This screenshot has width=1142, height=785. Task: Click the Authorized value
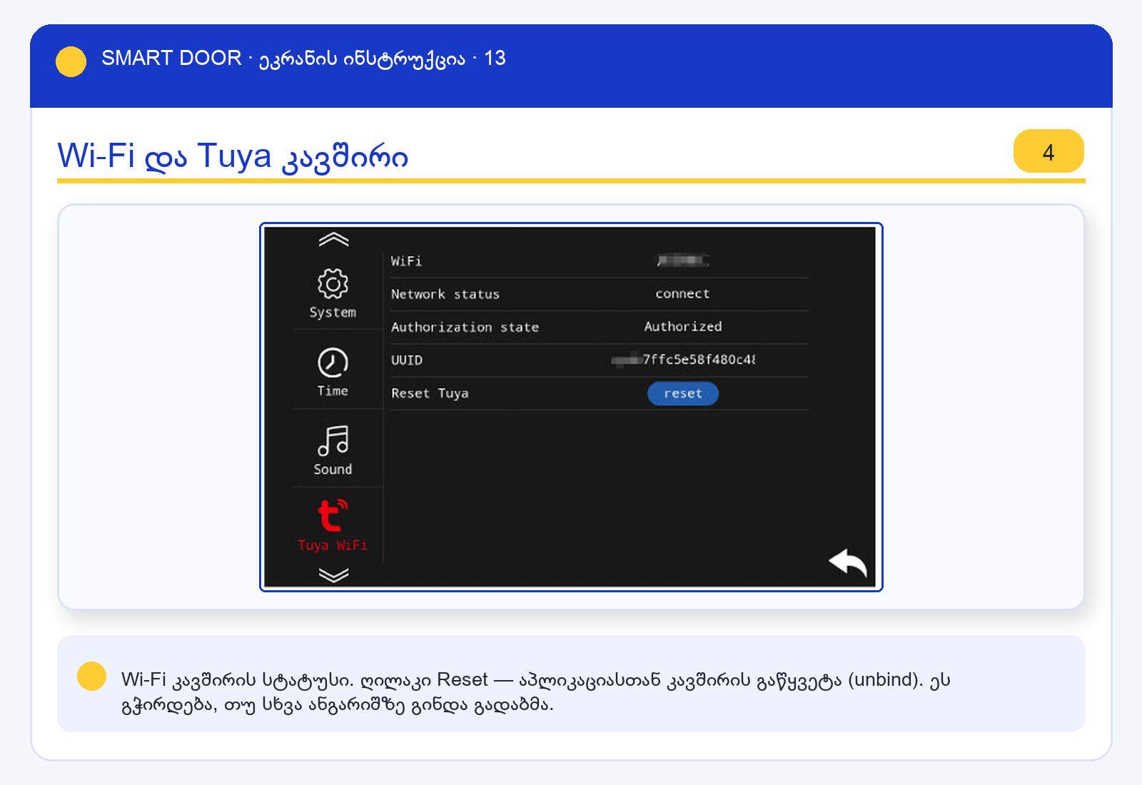pos(683,326)
